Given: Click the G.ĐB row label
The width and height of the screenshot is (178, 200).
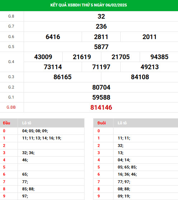Looking at the screenshot, I should tap(11, 107).
